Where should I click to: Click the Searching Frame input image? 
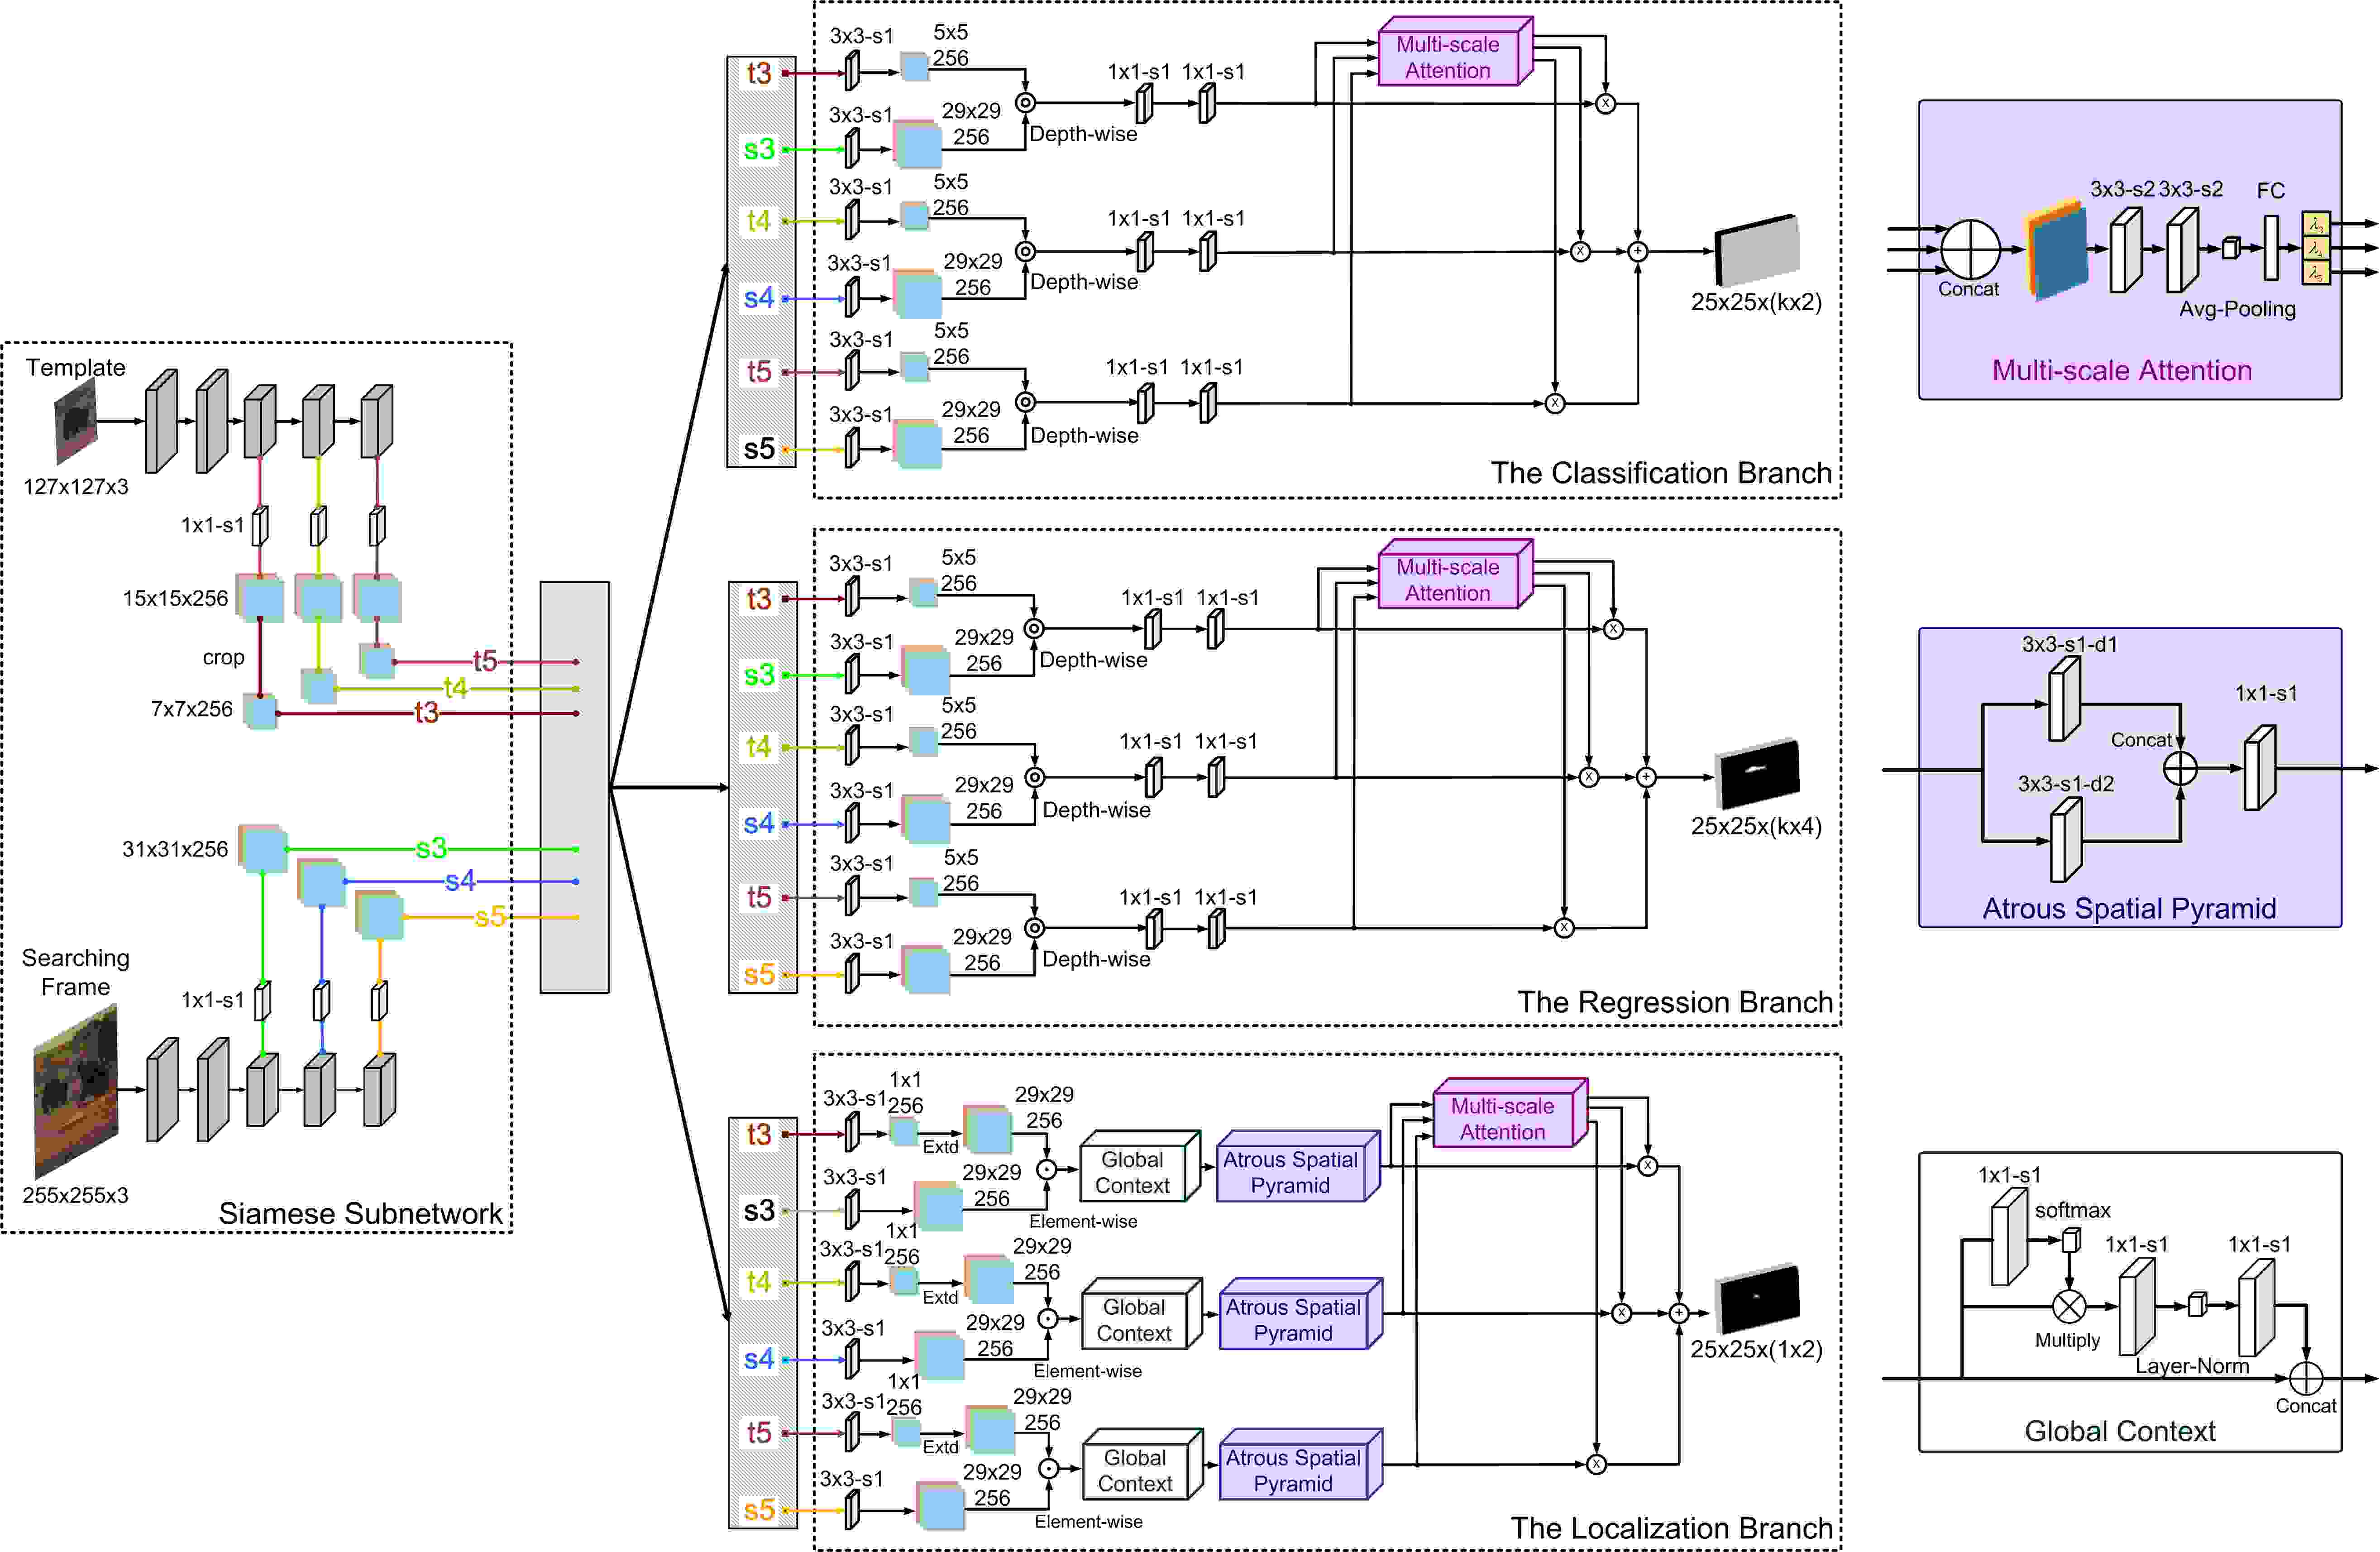point(76,1092)
